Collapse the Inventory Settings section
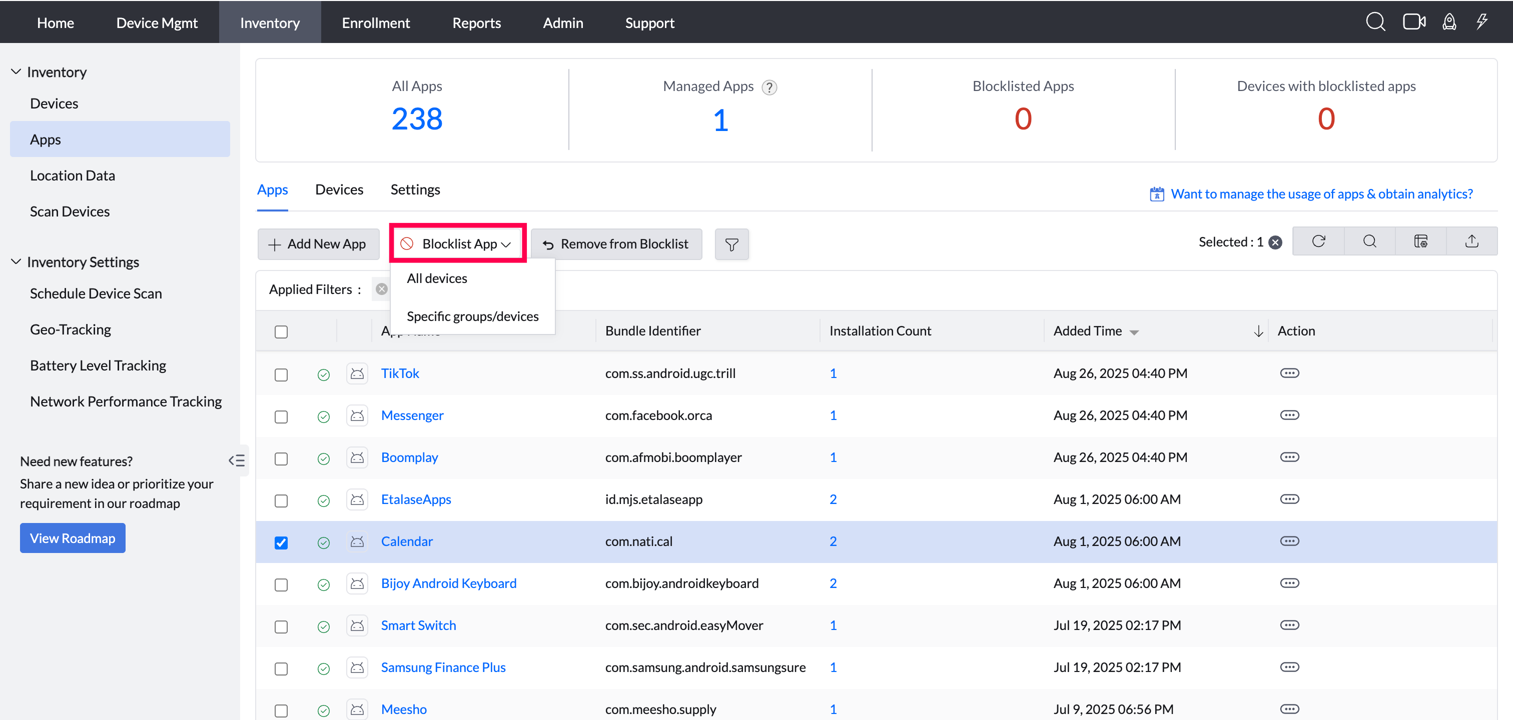Viewport: 1513px width, 720px height. tap(16, 261)
